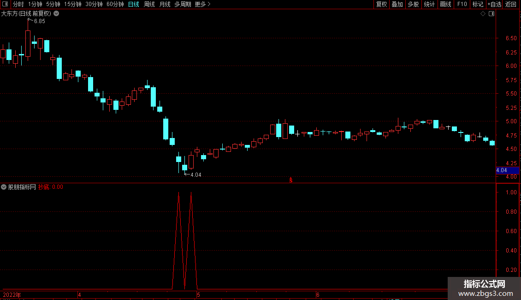Open the 大东方 chart title dropdown arrow
This screenshot has height=300, width=521.
(x=57, y=14)
